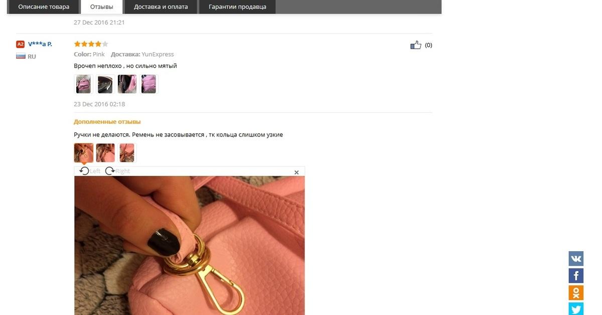The image size is (602, 315).
Task: Share via the Facebook icon
Action: [576, 276]
